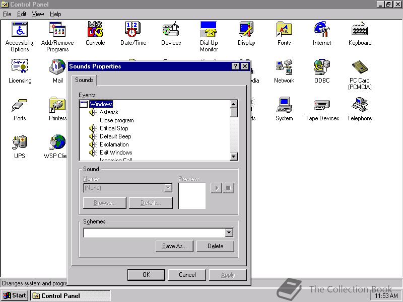Select the Exclamation event
The width and height of the screenshot is (403, 302).
114,144
